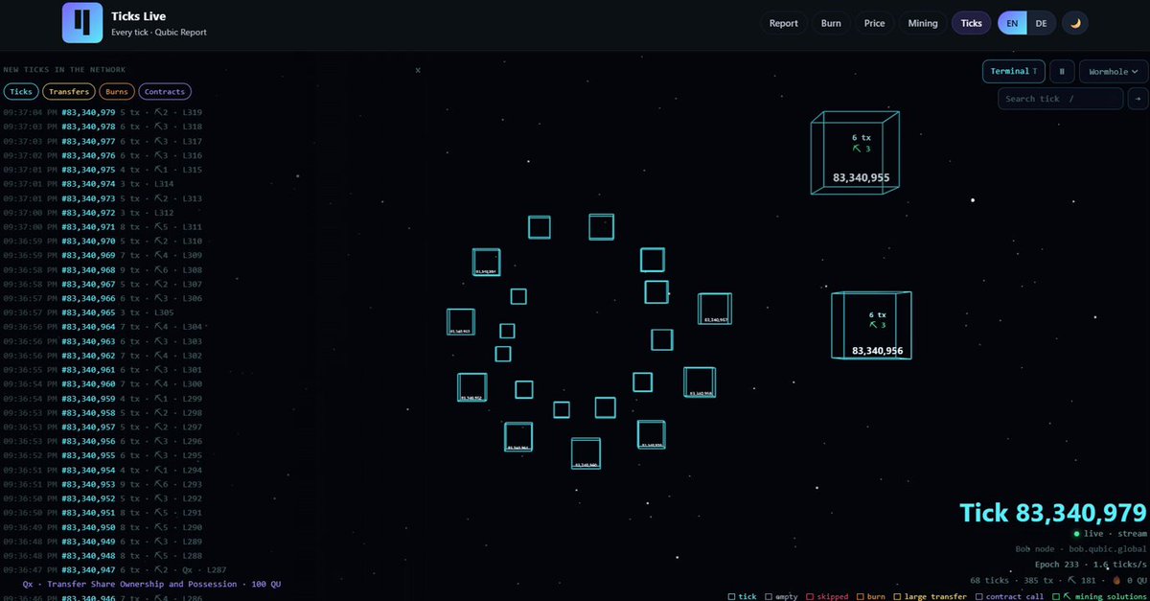
Task: Focus the Search tick input field
Action: pos(1060,99)
